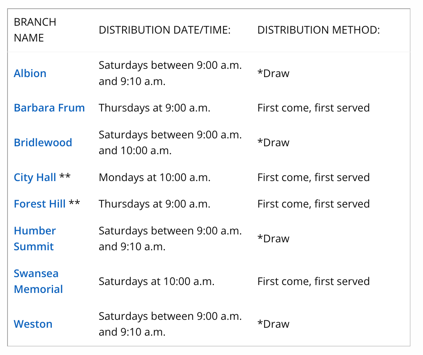Click City Hall's "First come, first served" text
423x355 pixels.
(313, 177)
